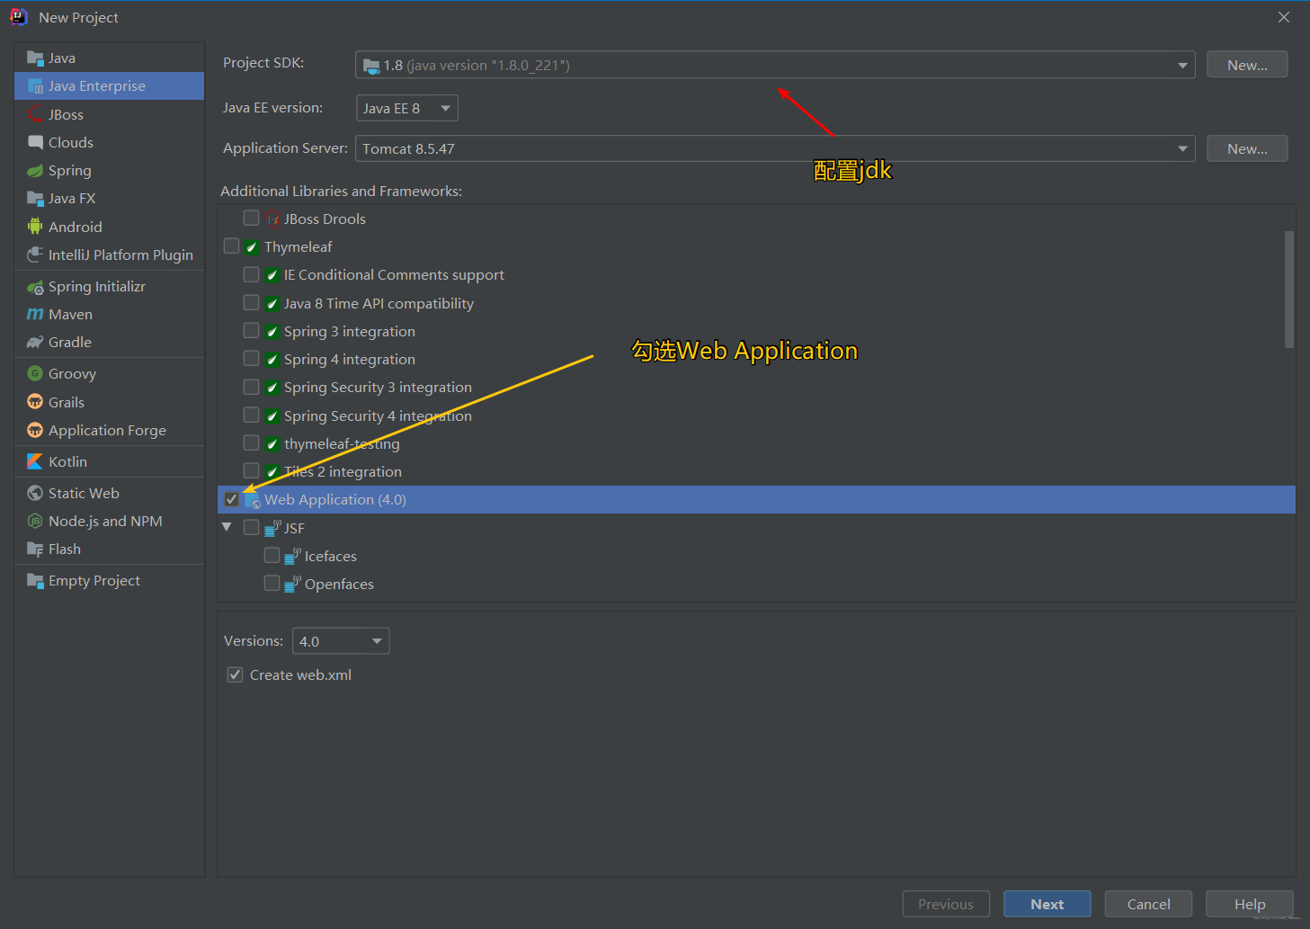The width and height of the screenshot is (1310, 929).
Task: Select Java Enterprise project type
Action: click(110, 86)
